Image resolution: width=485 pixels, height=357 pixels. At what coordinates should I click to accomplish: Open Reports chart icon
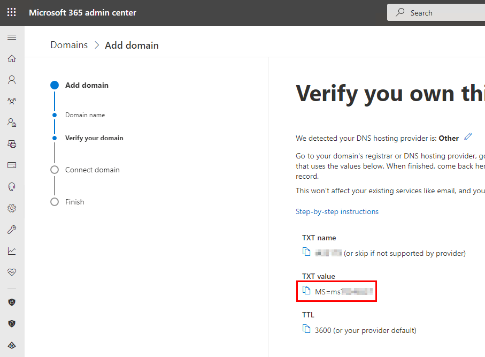12,251
